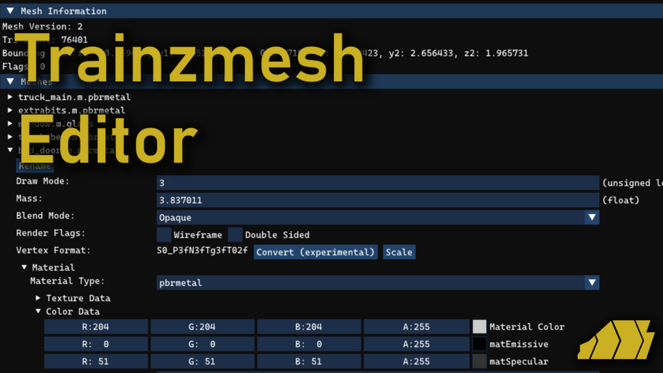Click the Vertex Format value S0_P3fN3fTg3fT02f
The width and height of the screenshot is (663, 373).
click(x=202, y=250)
